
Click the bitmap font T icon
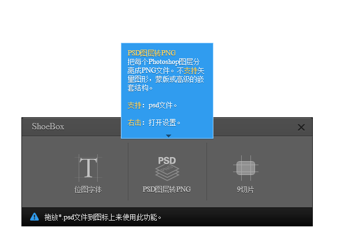coord(88,167)
